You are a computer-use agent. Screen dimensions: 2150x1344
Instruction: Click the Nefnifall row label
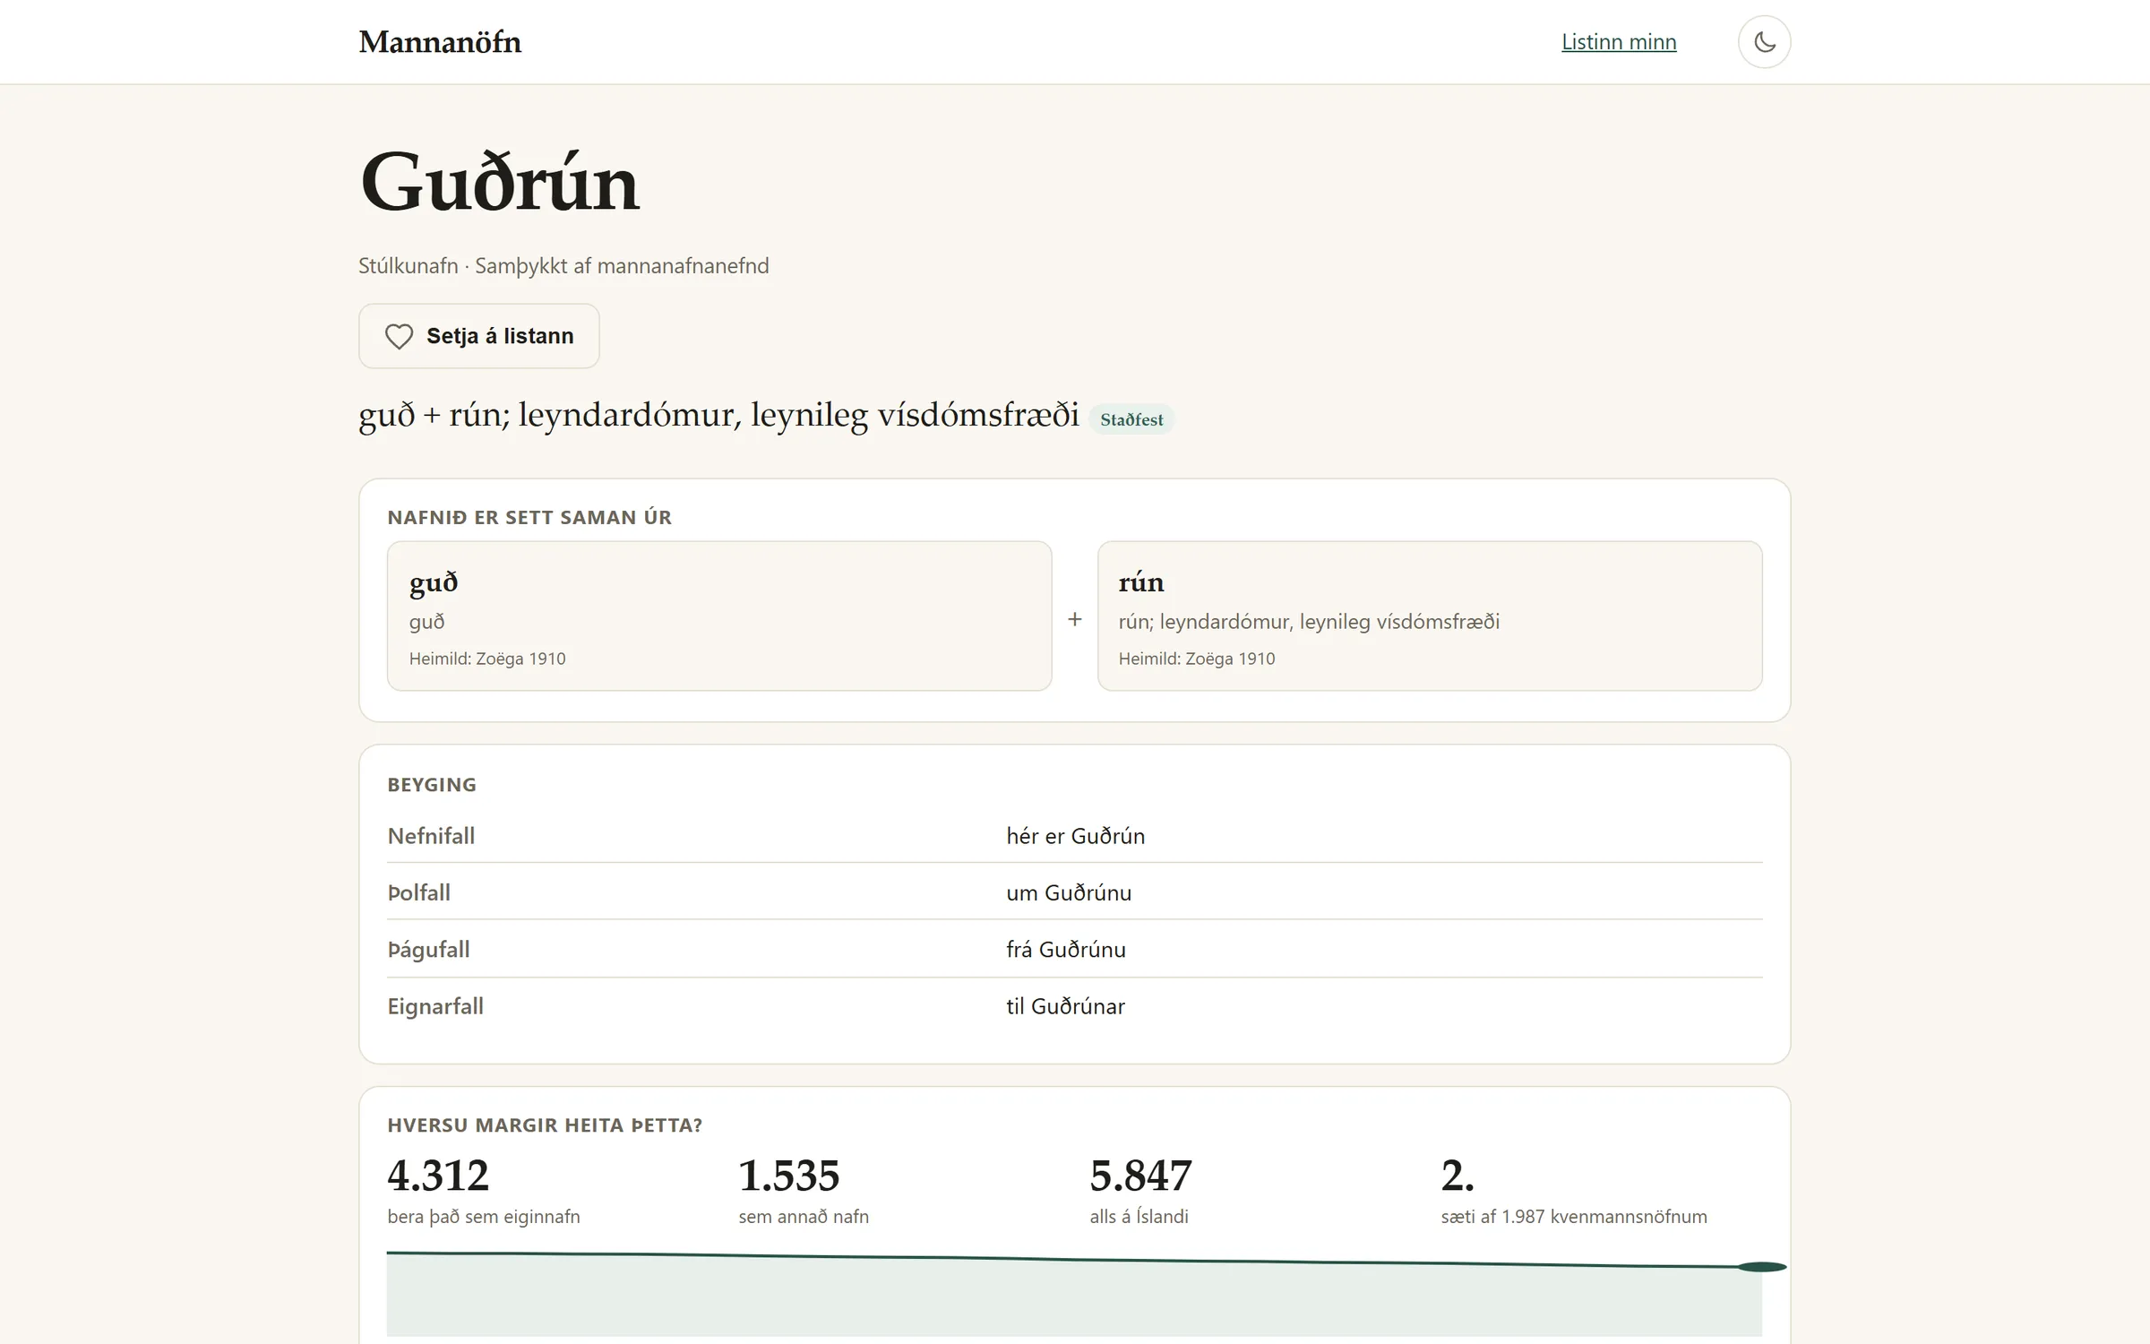431,836
